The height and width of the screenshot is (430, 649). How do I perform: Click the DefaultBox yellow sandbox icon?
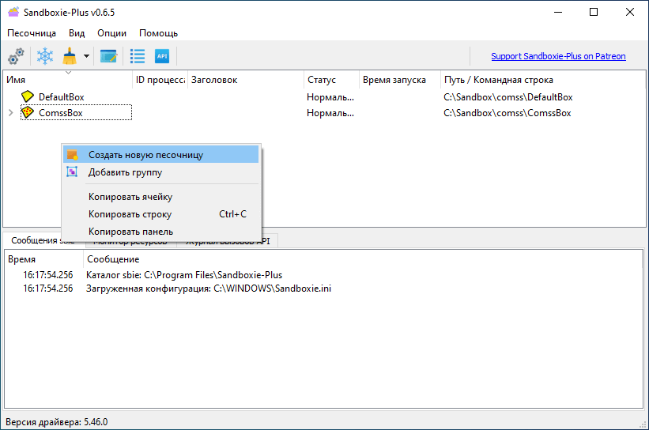point(28,96)
